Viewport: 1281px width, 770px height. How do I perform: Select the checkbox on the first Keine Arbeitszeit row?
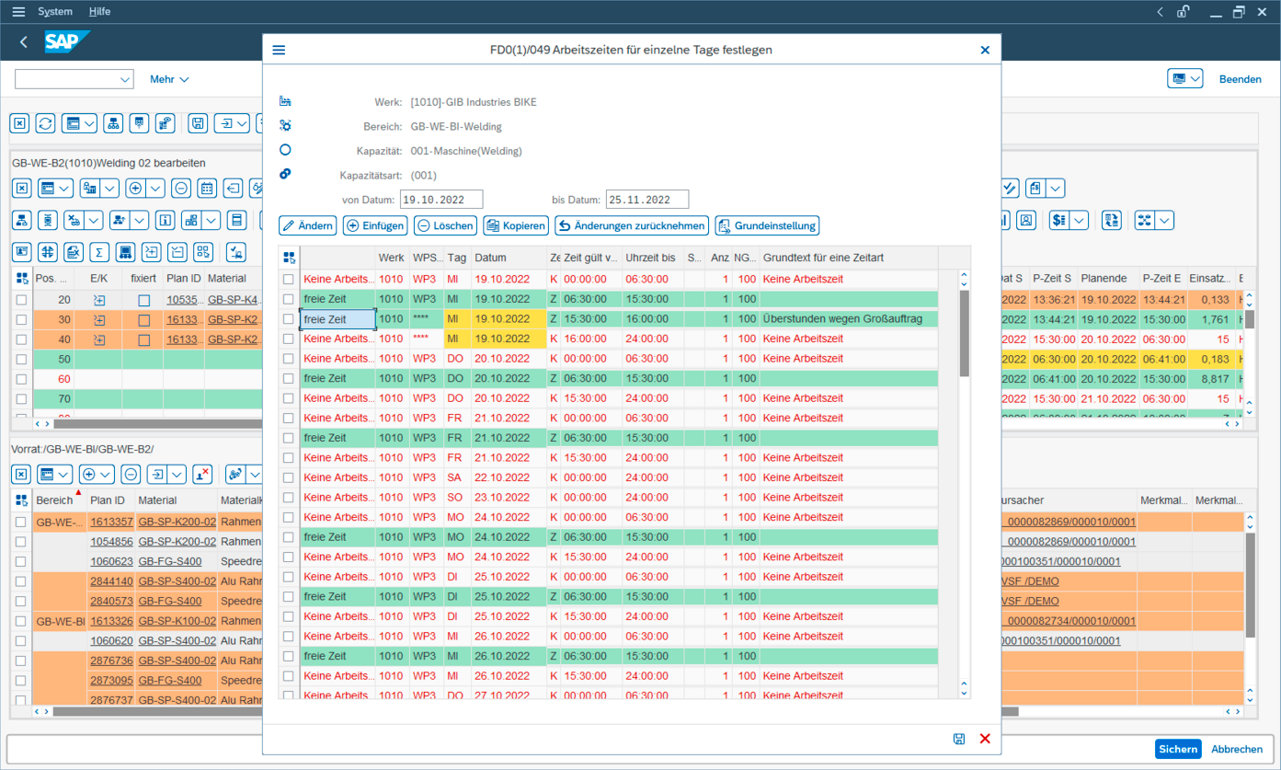289,280
